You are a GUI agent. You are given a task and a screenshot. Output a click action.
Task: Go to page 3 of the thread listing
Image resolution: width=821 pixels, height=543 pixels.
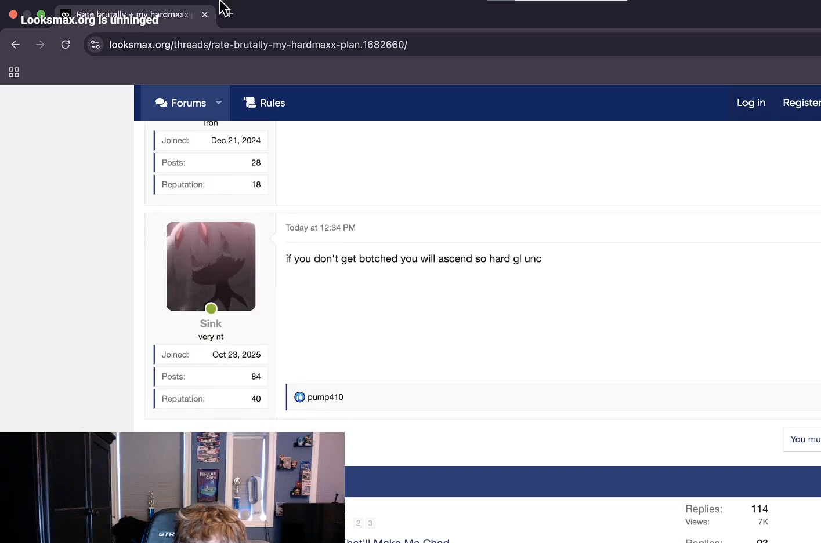[x=370, y=523]
